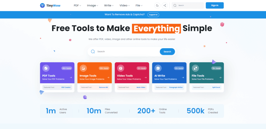Click the AI Write heading
Screen dimensions: 266x129
tap(160, 76)
